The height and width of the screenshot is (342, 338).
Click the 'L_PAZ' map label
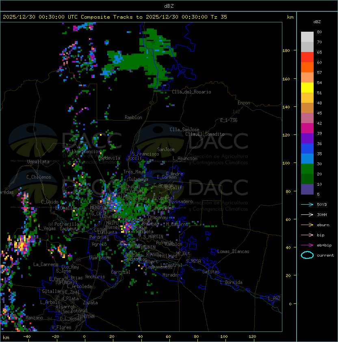[274, 299]
